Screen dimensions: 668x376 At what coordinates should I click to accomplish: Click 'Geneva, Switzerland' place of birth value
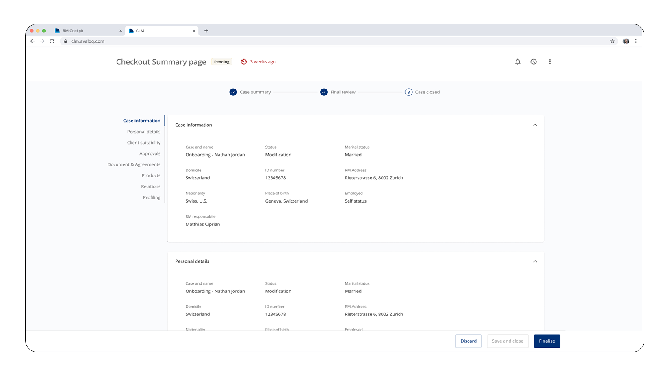pyautogui.click(x=286, y=201)
